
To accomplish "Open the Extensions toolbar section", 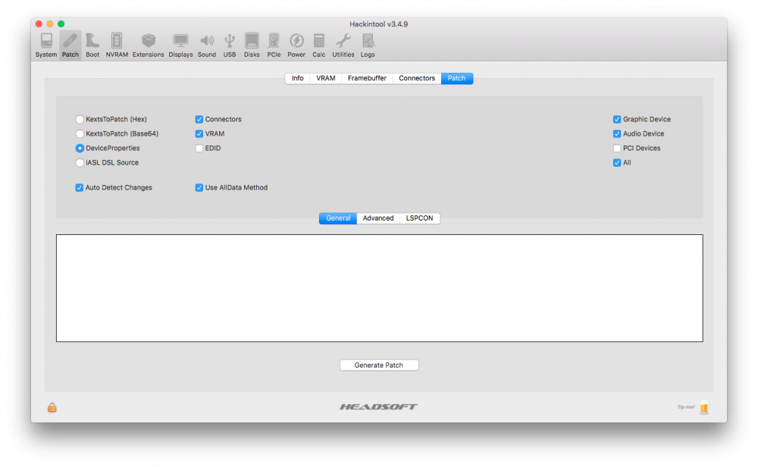I will click(x=148, y=45).
